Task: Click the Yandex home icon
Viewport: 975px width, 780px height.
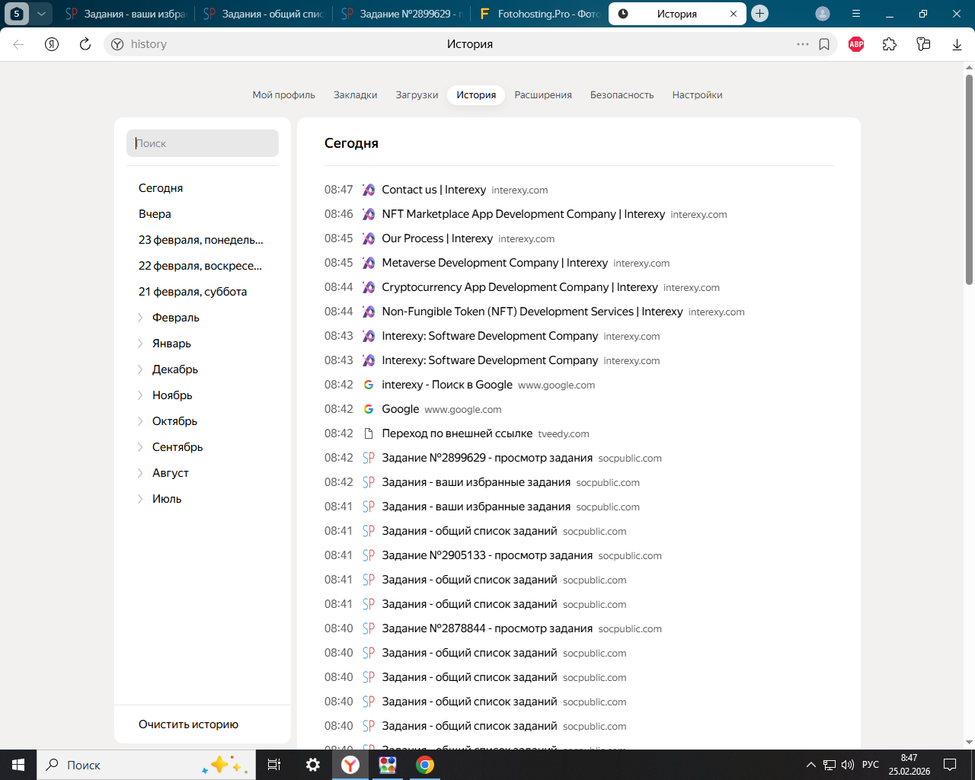Action: click(52, 44)
